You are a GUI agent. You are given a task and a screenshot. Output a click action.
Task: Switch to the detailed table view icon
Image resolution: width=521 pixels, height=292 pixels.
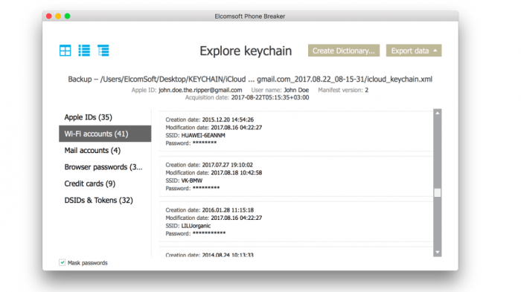click(103, 51)
